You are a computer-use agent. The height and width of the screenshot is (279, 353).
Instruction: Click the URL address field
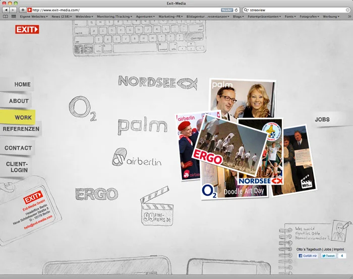pyautogui.click(x=126, y=10)
